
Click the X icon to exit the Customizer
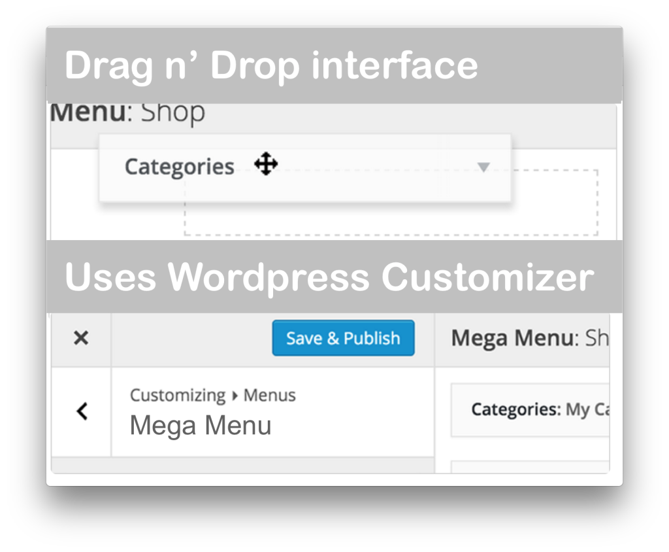point(80,338)
